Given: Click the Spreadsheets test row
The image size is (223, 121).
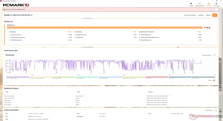Looking at the screenshot, I should 8,100.
